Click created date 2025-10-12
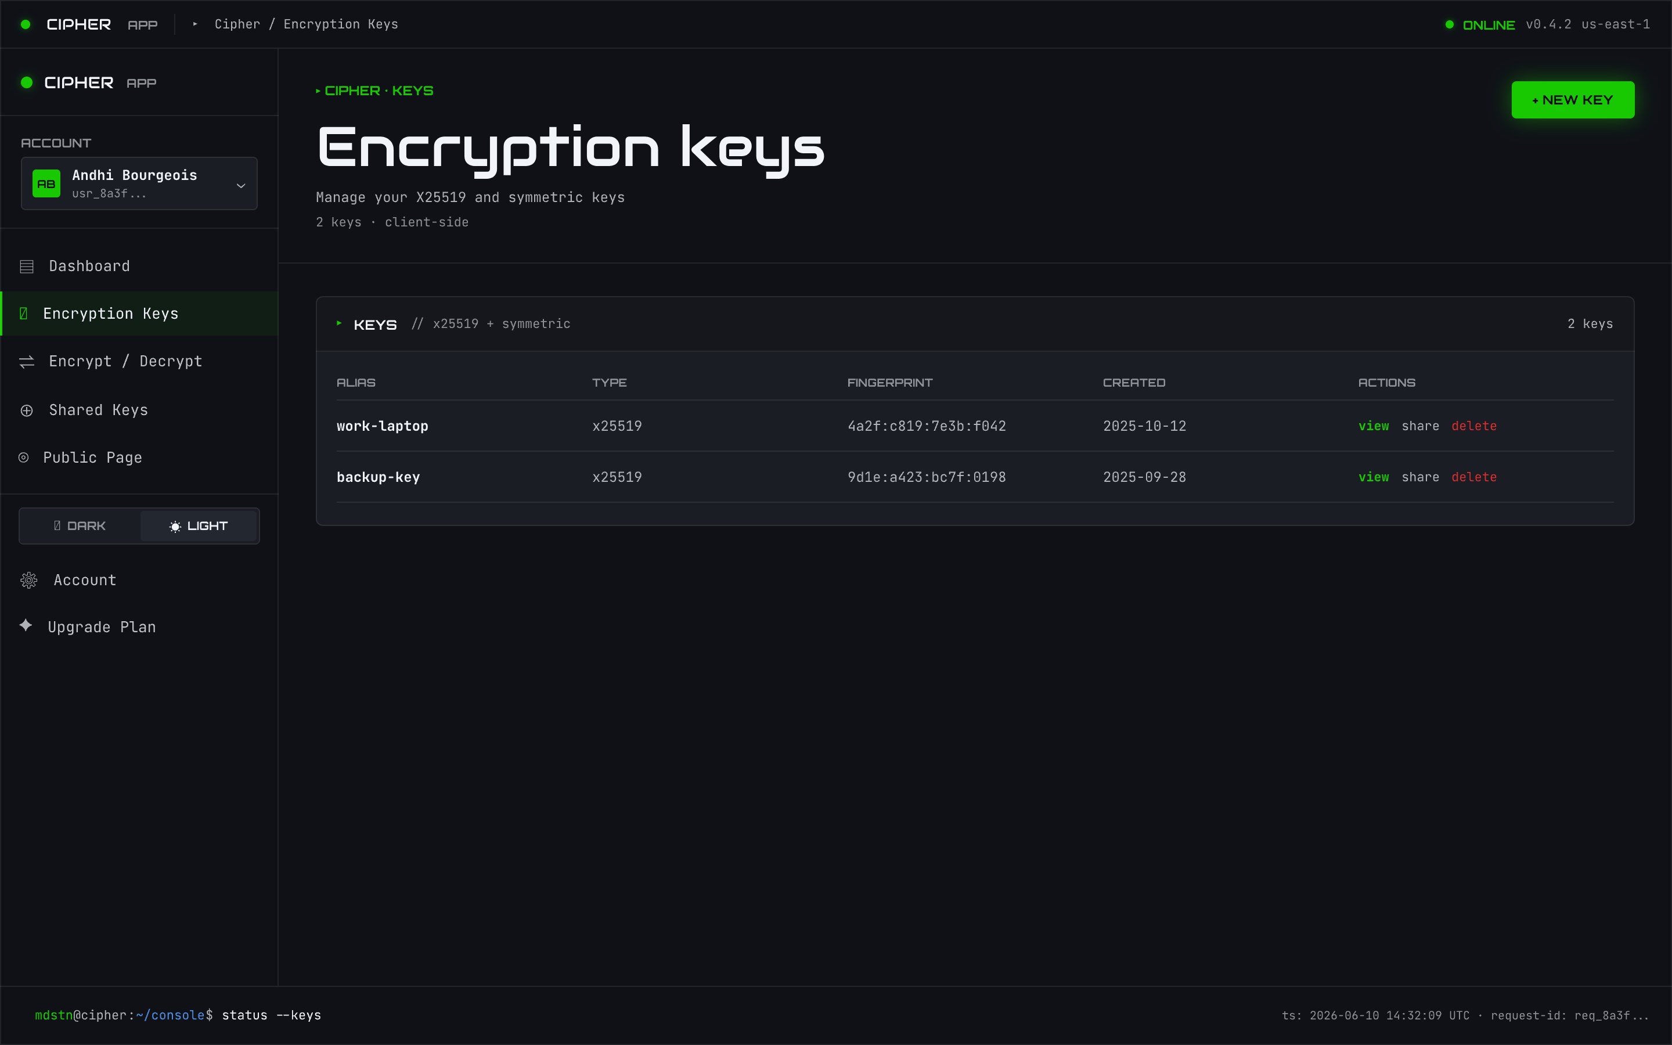 click(x=1144, y=426)
